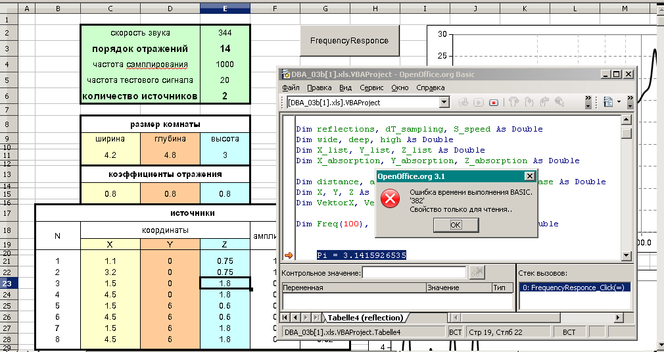Click code editor vertical scrollbar up arrow
The image size is (664, 352).
[x=627, y=120]
